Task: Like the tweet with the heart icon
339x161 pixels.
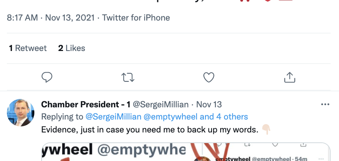Action: (x=208, y=77)
